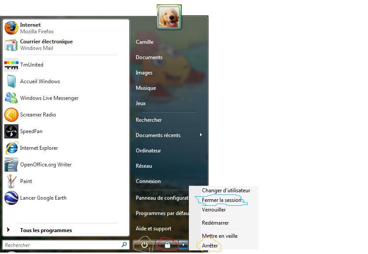Open the SpeedFan utility
The width and height of the screenshot is (368, 254).
click(31, 131)
